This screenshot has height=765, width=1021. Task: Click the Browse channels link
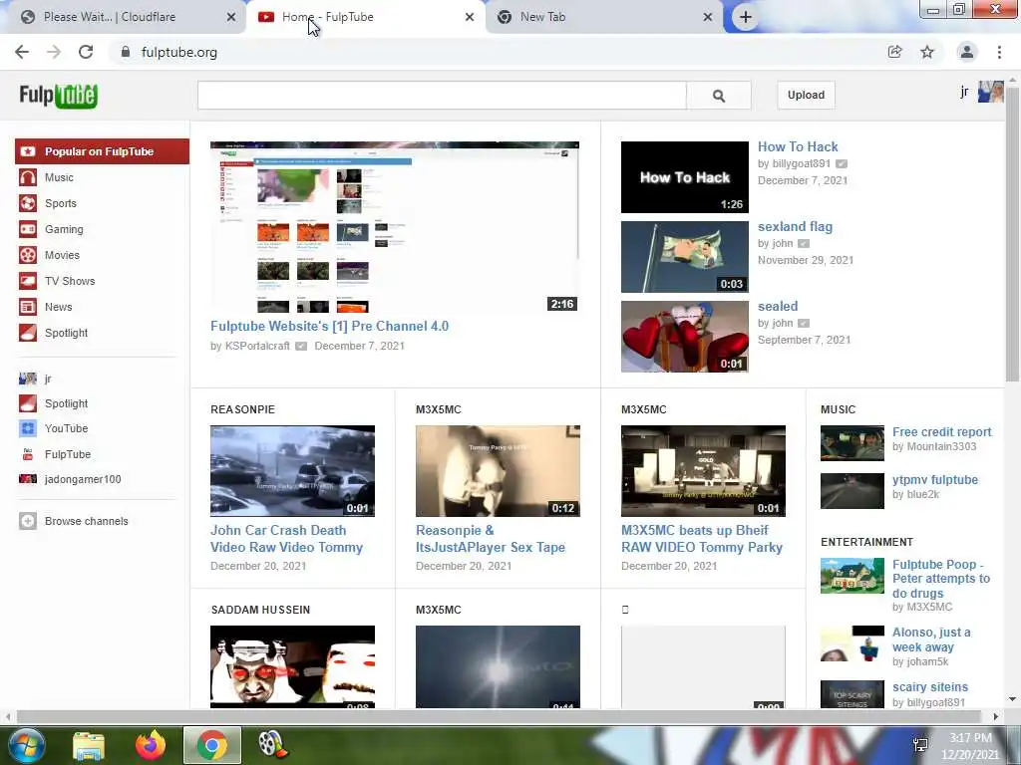(86, 521)
